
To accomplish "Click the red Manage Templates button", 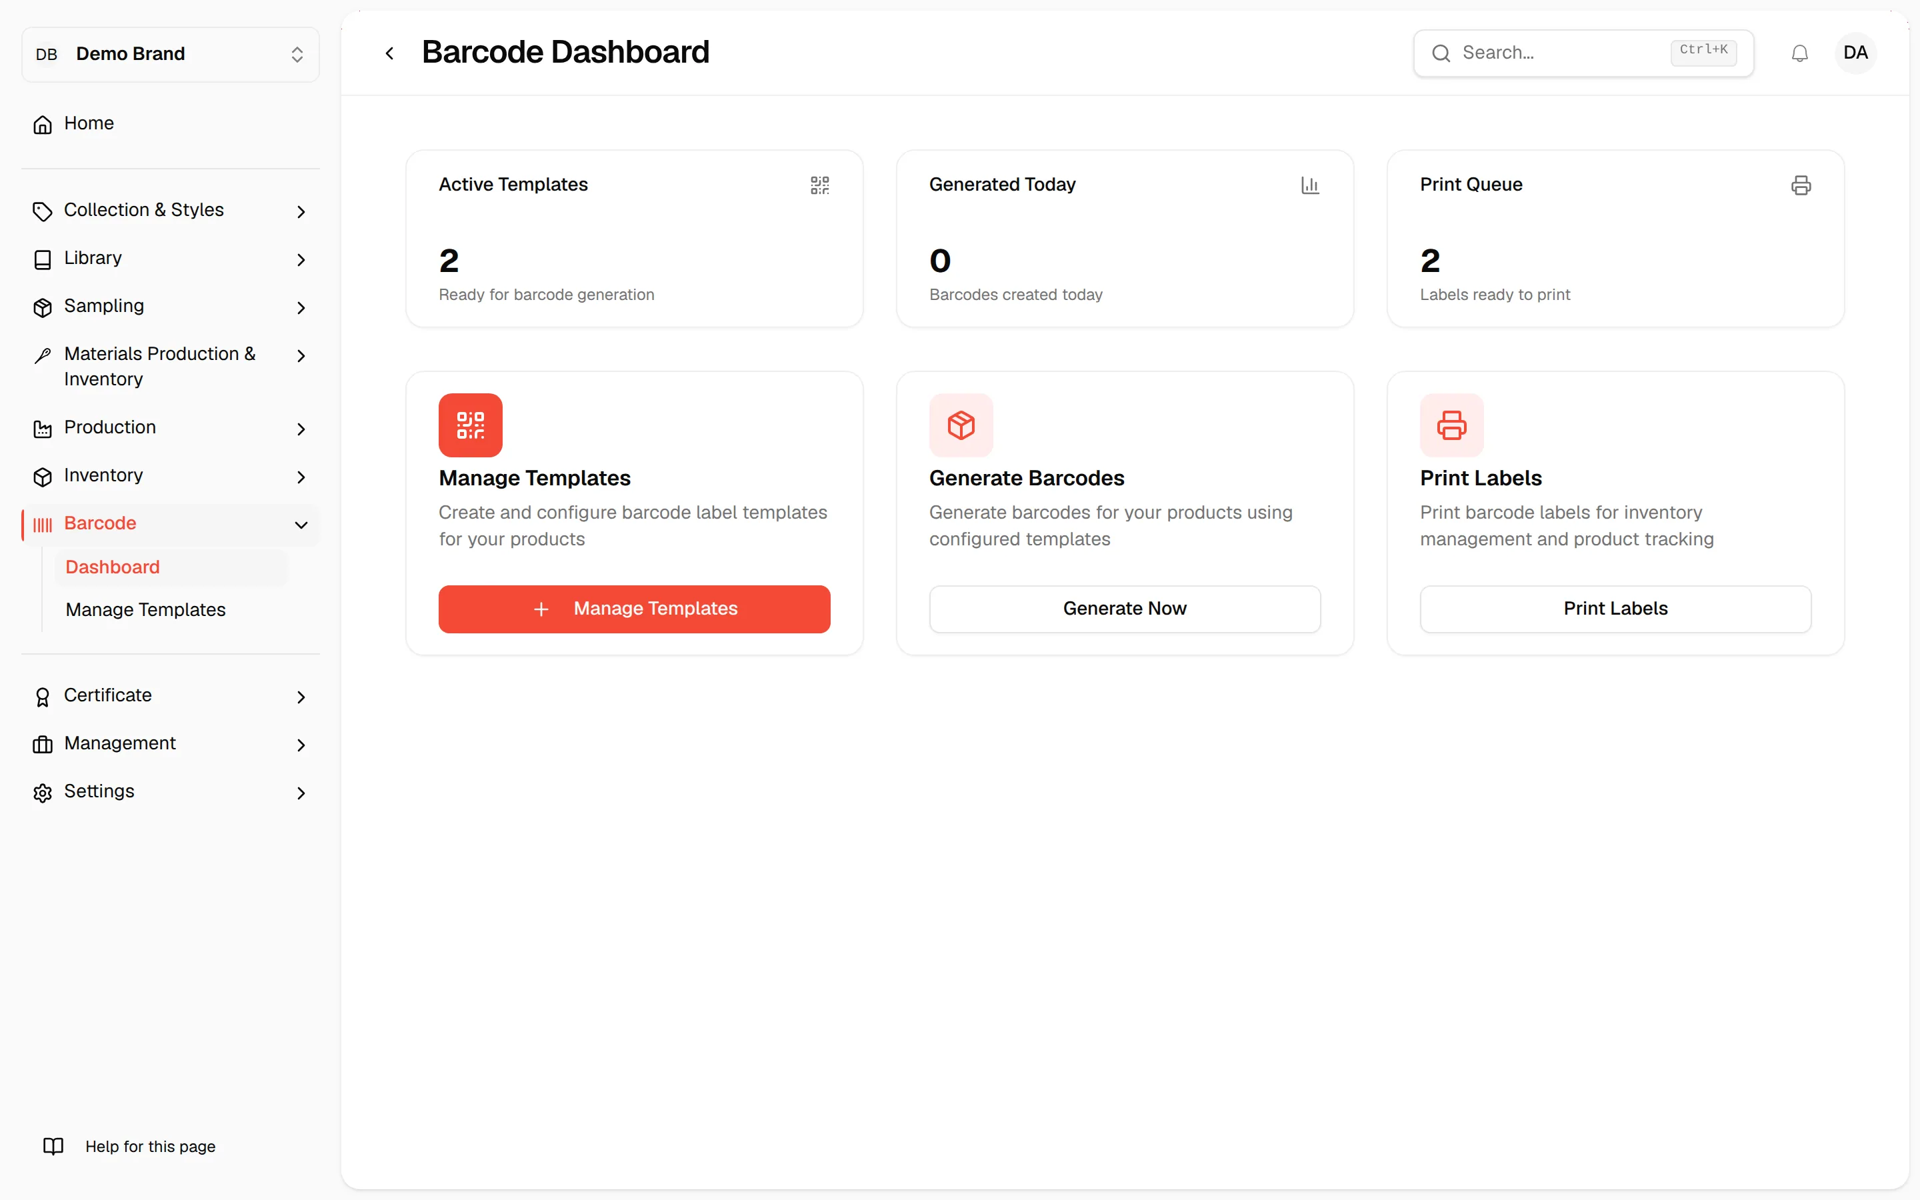I will click(x=634, y=609).
